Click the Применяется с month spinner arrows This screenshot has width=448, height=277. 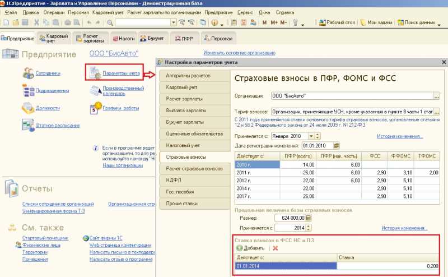(x=317, y=136)
